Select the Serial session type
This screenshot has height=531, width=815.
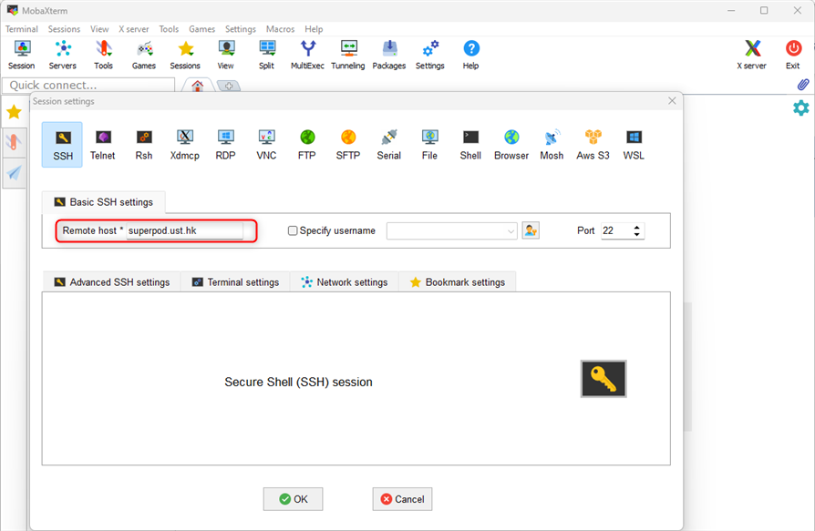388,145
